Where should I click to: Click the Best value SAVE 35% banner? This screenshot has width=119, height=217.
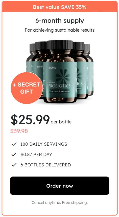pyautogui.click(x=60, y=7)
